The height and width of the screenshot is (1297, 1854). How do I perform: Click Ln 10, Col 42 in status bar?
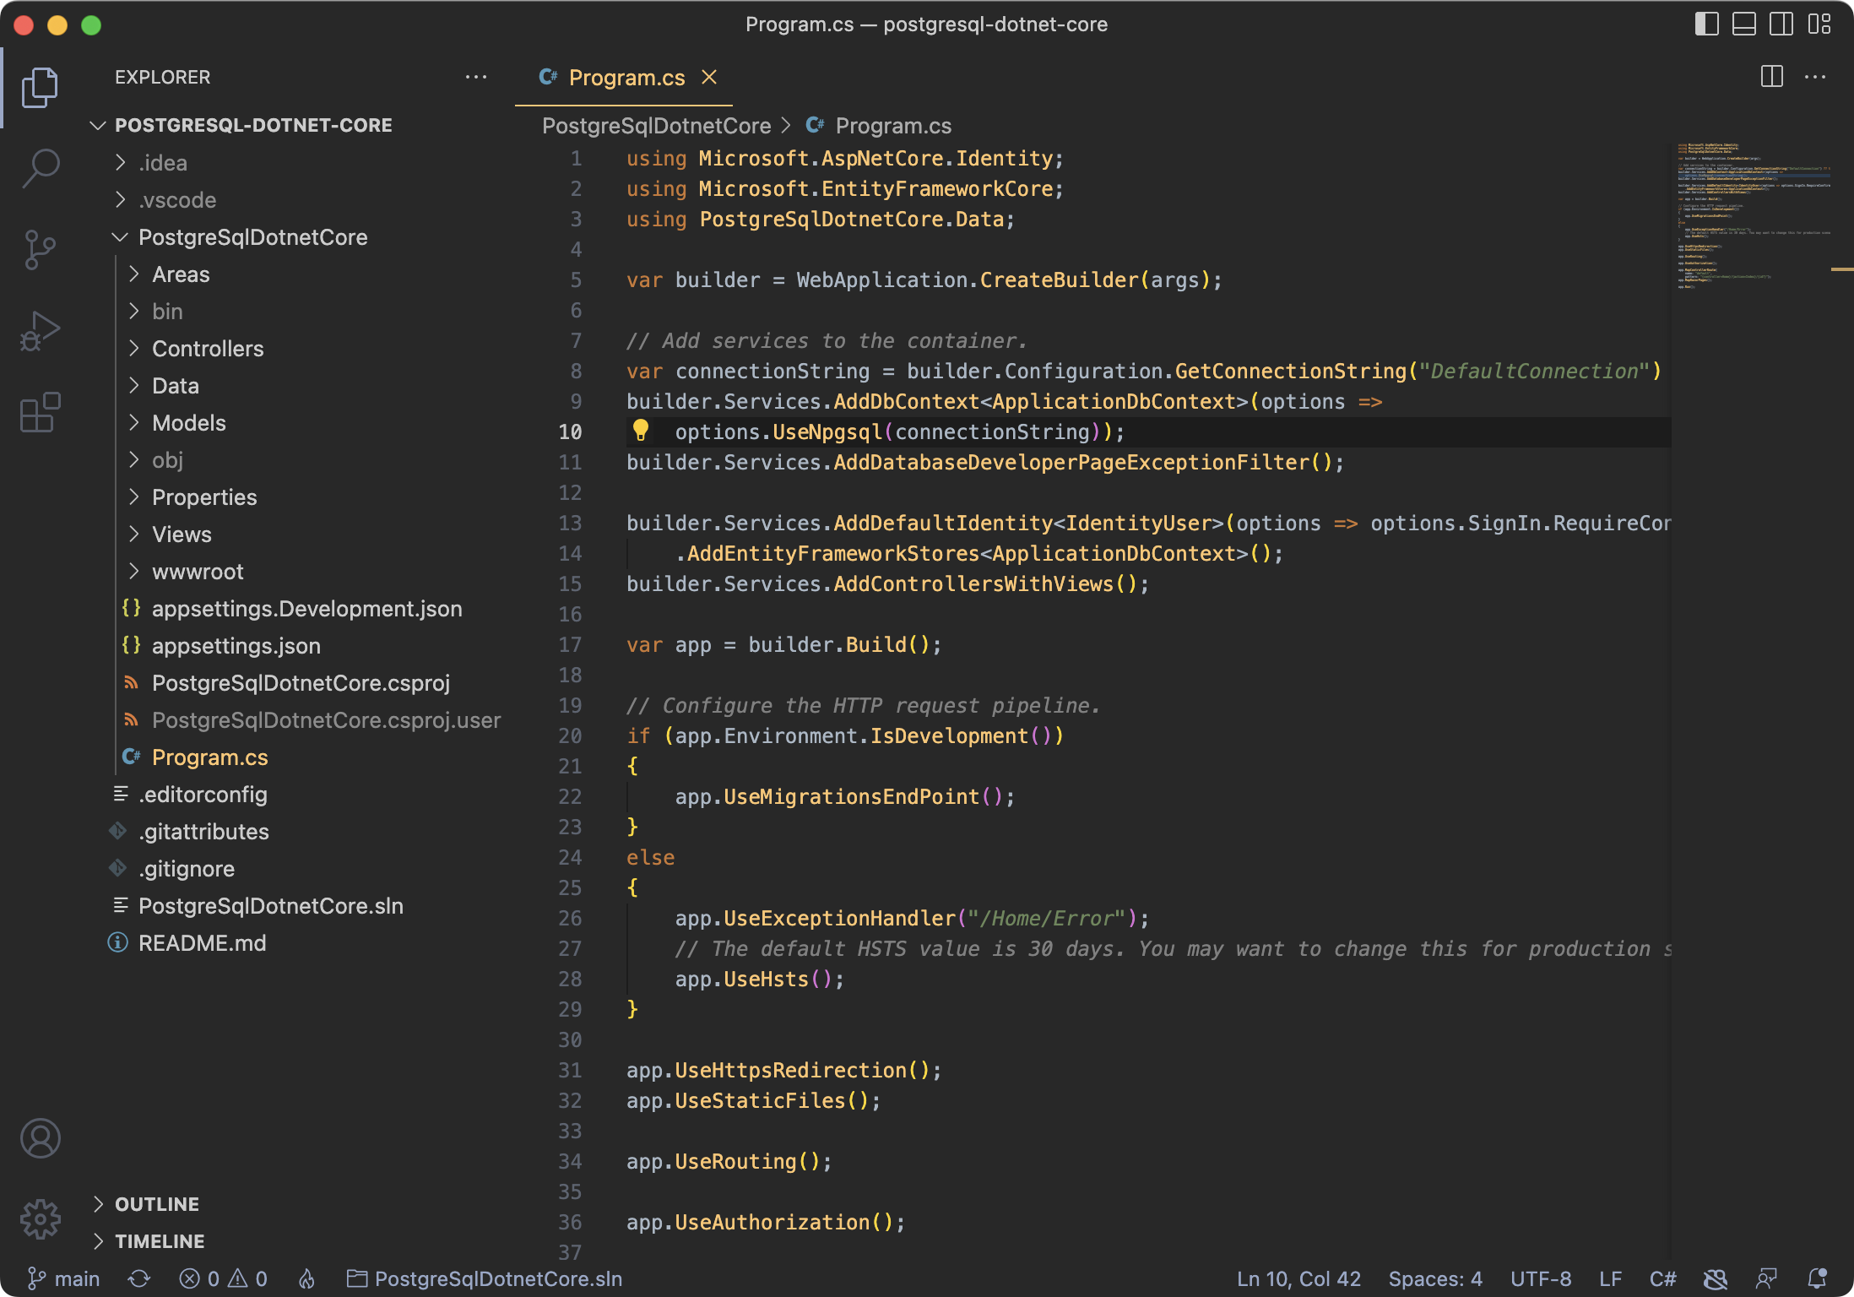click(x=1298, y=1278)
